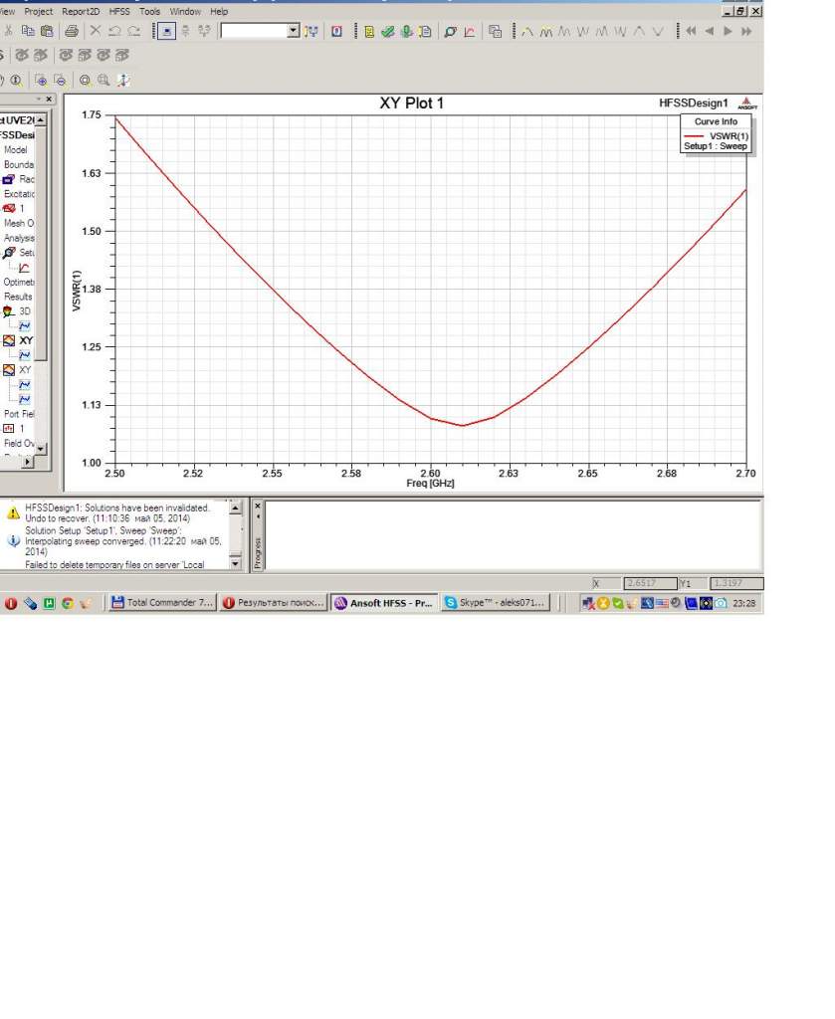This screenshot has width=835, height=1019.
Task: Open the HFSS menu
Action: pyautogui.click(x=119, y=11)
